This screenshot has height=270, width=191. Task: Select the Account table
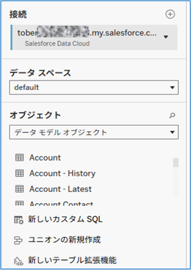pos(45,158)
